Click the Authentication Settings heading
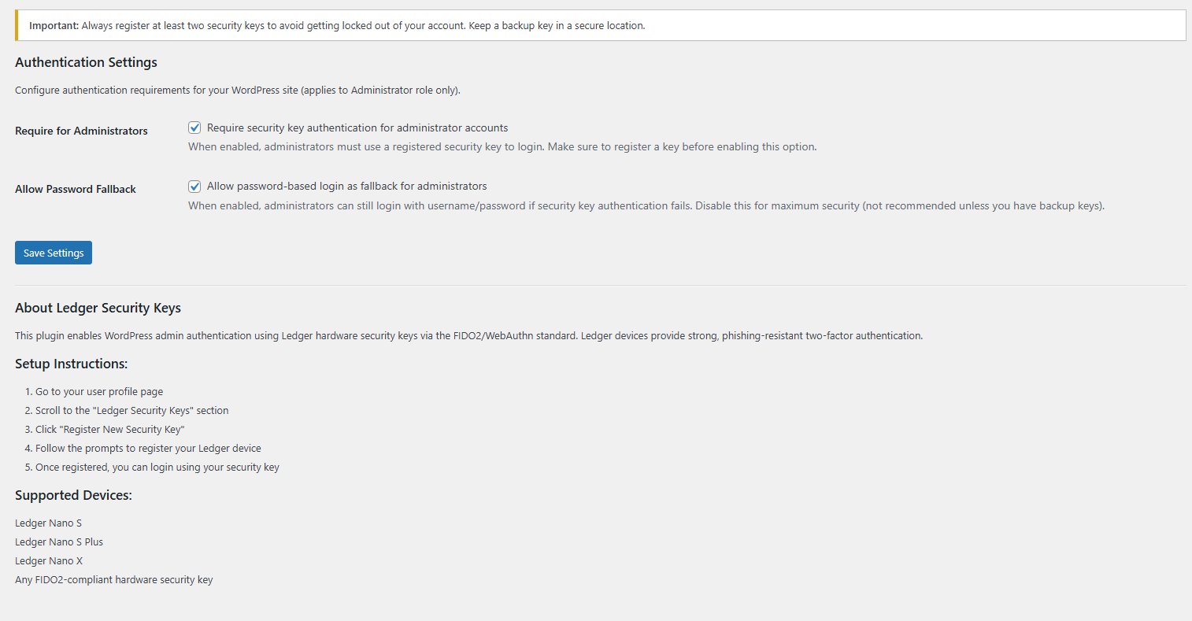1192x621 pixels. coord(86,62)
